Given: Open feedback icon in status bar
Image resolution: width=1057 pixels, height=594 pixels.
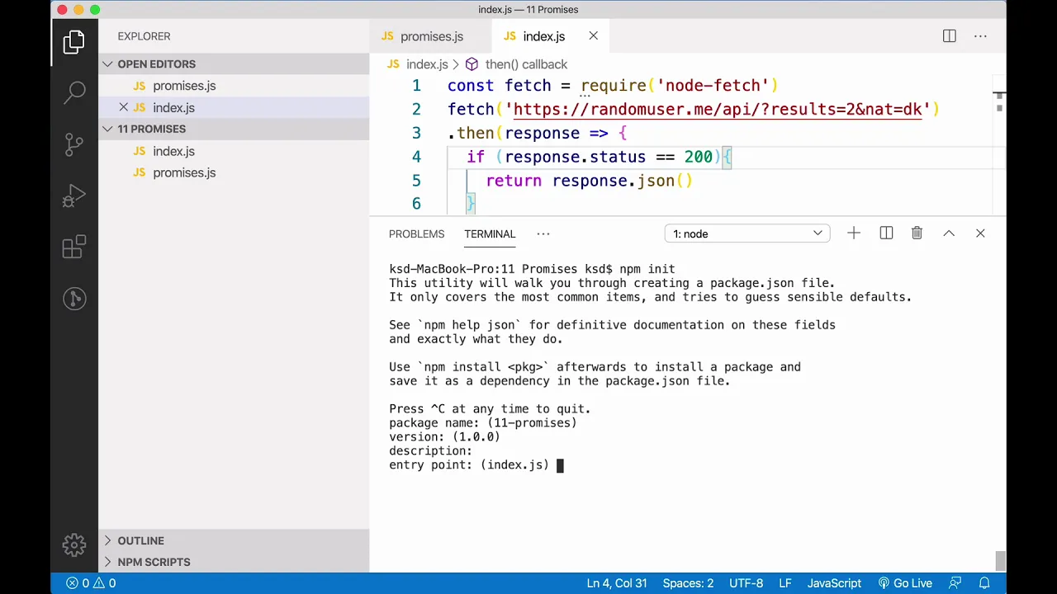Looking at the screenshot, I should click(955, 583).
